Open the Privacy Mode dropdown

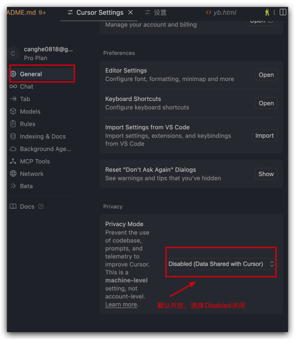tap(221, 264)
